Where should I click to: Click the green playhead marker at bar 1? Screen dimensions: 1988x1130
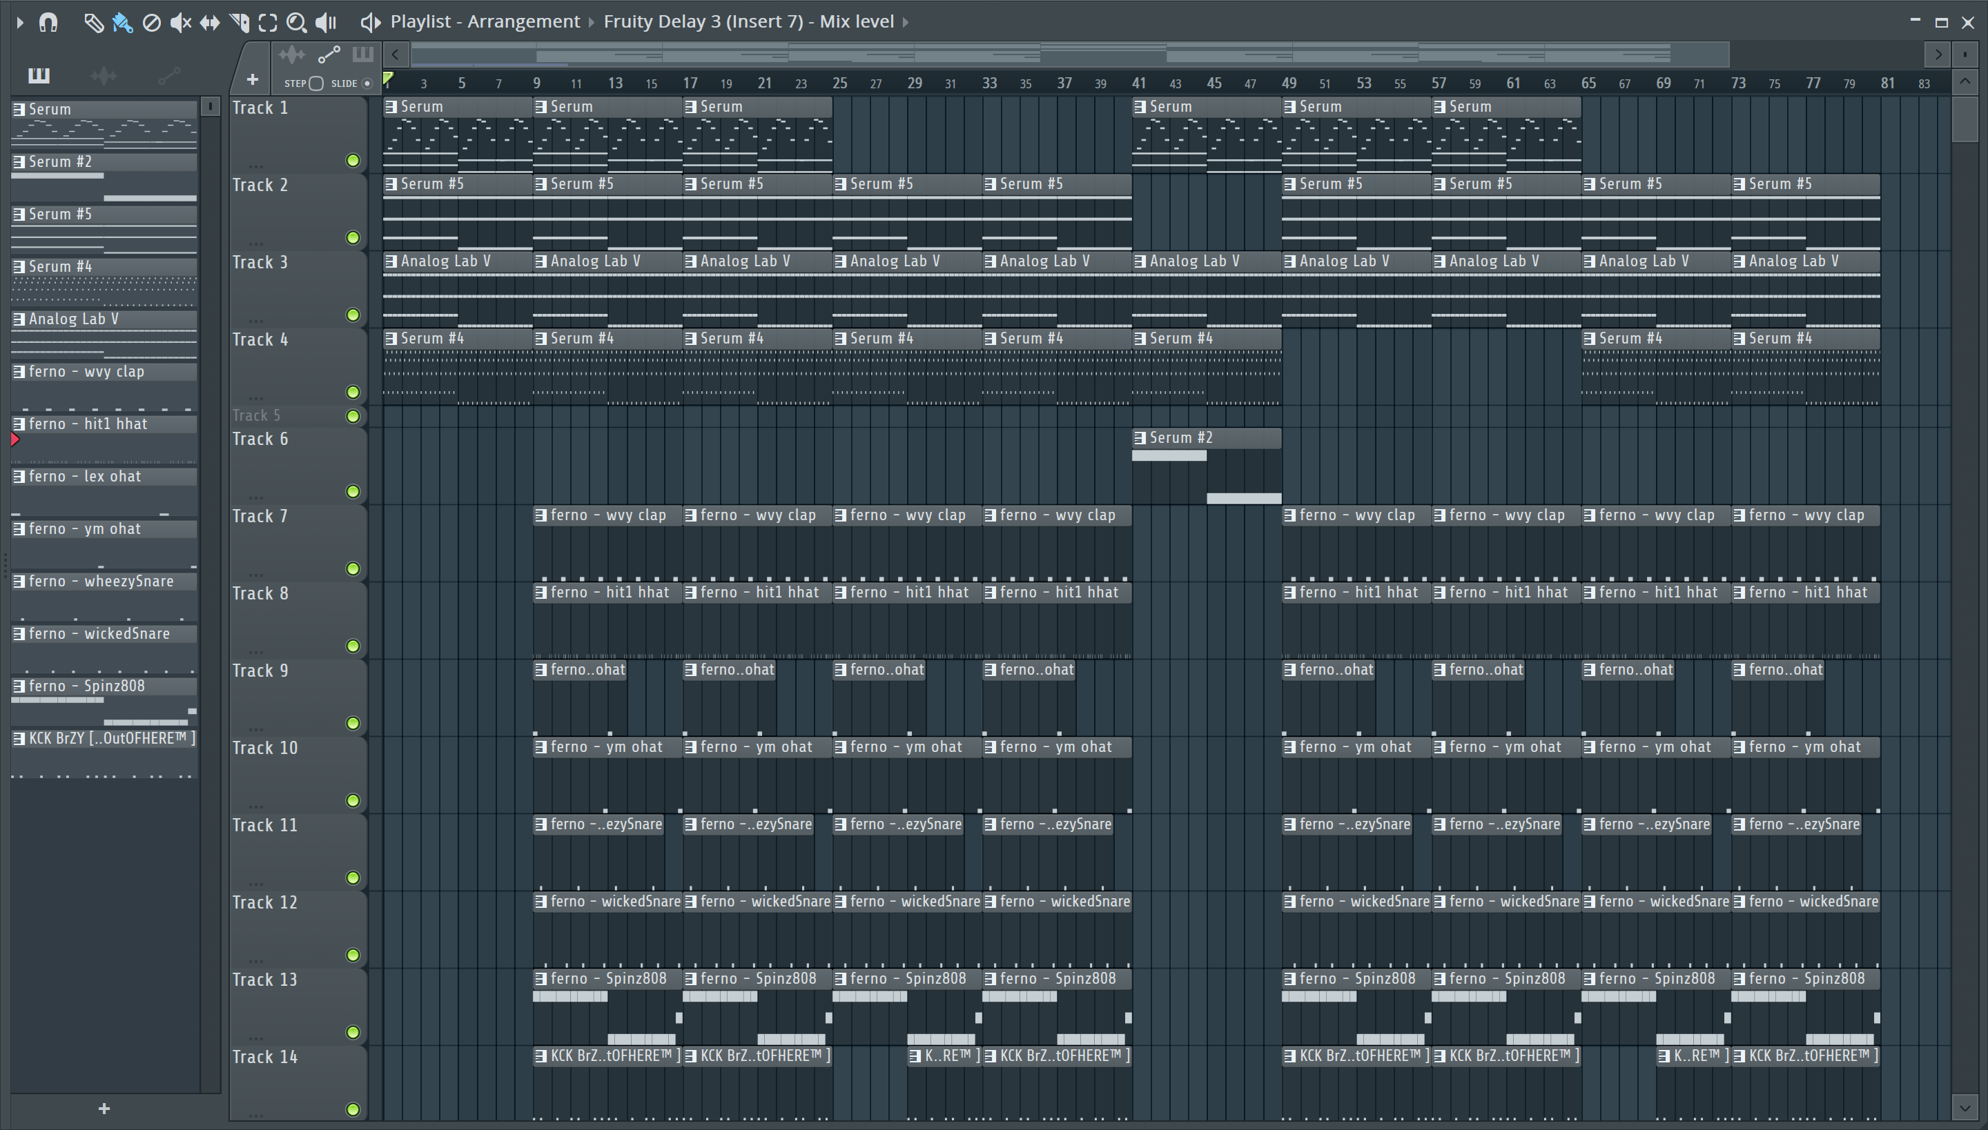coord(387,79)
